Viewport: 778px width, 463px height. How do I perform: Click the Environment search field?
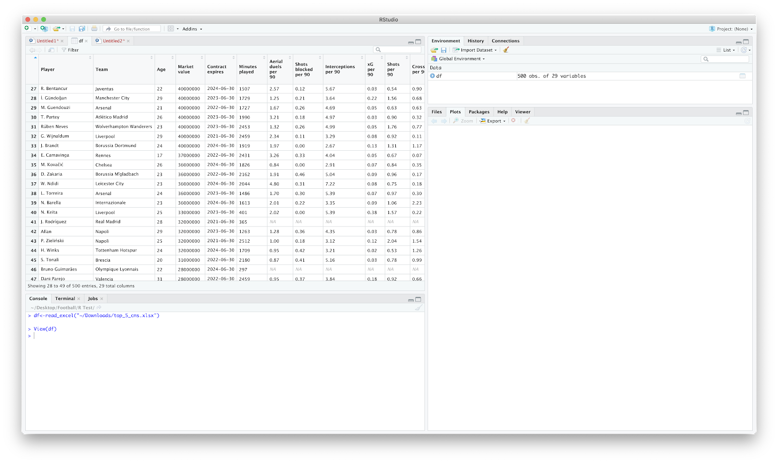click(725, 59)
